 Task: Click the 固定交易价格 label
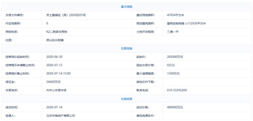146,65
